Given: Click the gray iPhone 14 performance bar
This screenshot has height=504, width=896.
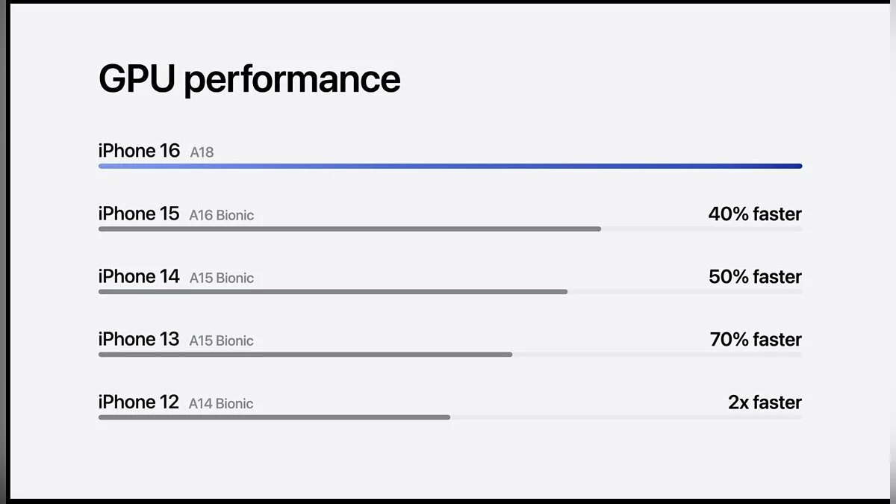Looking at the screenshot, I should 333,291.
